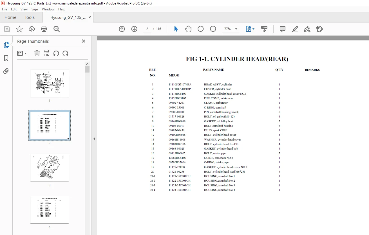This screenshot has width=369, height=235.
Task: Add a comment with the sticky note icon
Action: (283, 29)
